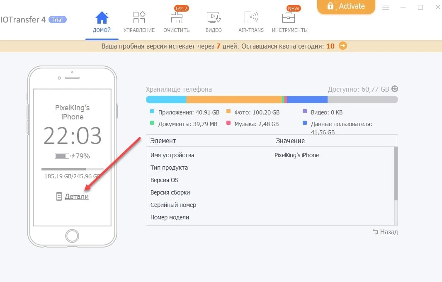Click the Элемент column header
Image resolution: width=442 pixels, height=282 pixels.
[x=163, y=141]
